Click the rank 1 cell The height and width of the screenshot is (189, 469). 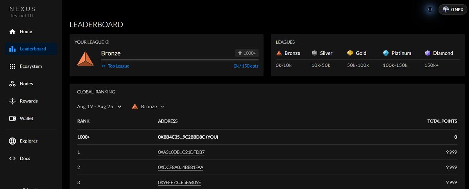tap(79, 152)
